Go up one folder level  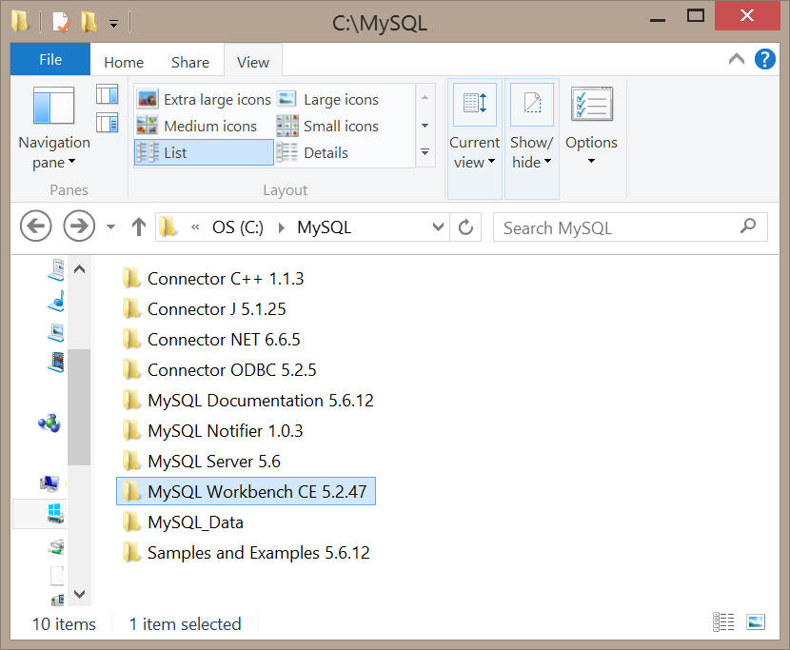coord(139,227)
